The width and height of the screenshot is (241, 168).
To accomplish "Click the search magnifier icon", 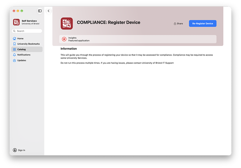I will click(x=14, y=31).
